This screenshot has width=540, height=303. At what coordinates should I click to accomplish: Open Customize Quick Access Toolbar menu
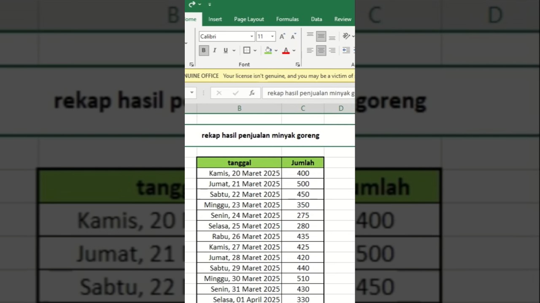click(209, 5)
